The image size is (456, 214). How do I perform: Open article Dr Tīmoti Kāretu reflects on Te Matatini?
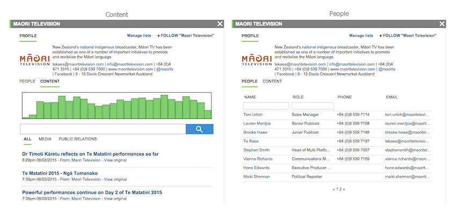[x=91, y=154]
